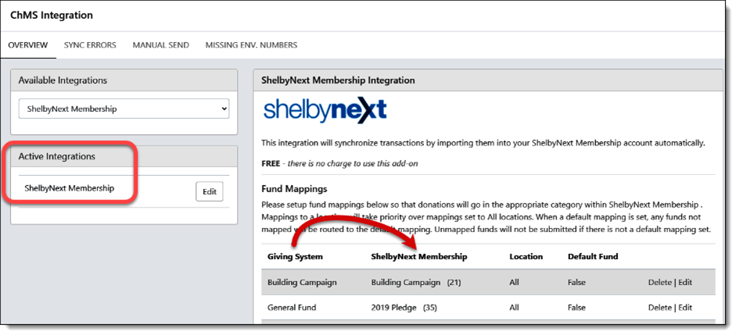Click the ShelbyNext Membership column header
This screenshot has height=335, width=736.
click(419, 257)
